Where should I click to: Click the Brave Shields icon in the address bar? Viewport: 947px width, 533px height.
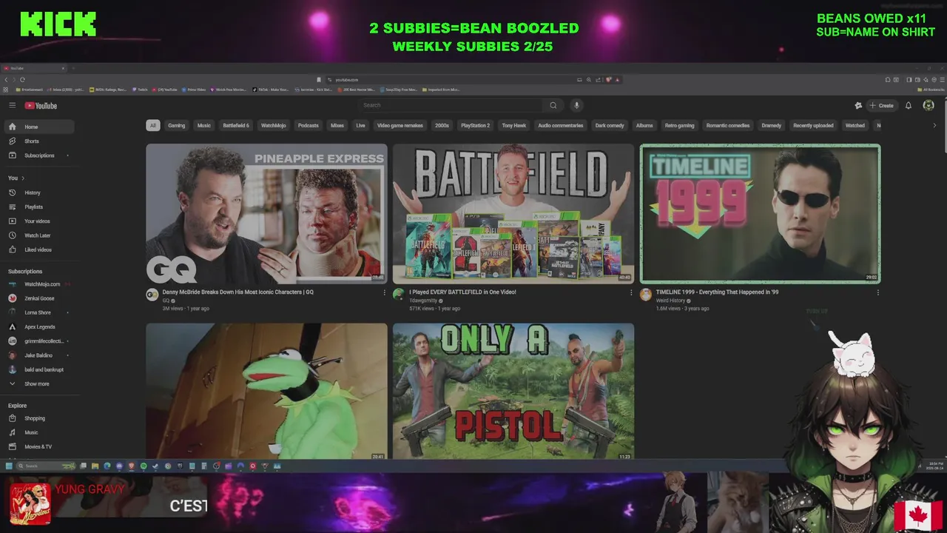pos(608,79)
